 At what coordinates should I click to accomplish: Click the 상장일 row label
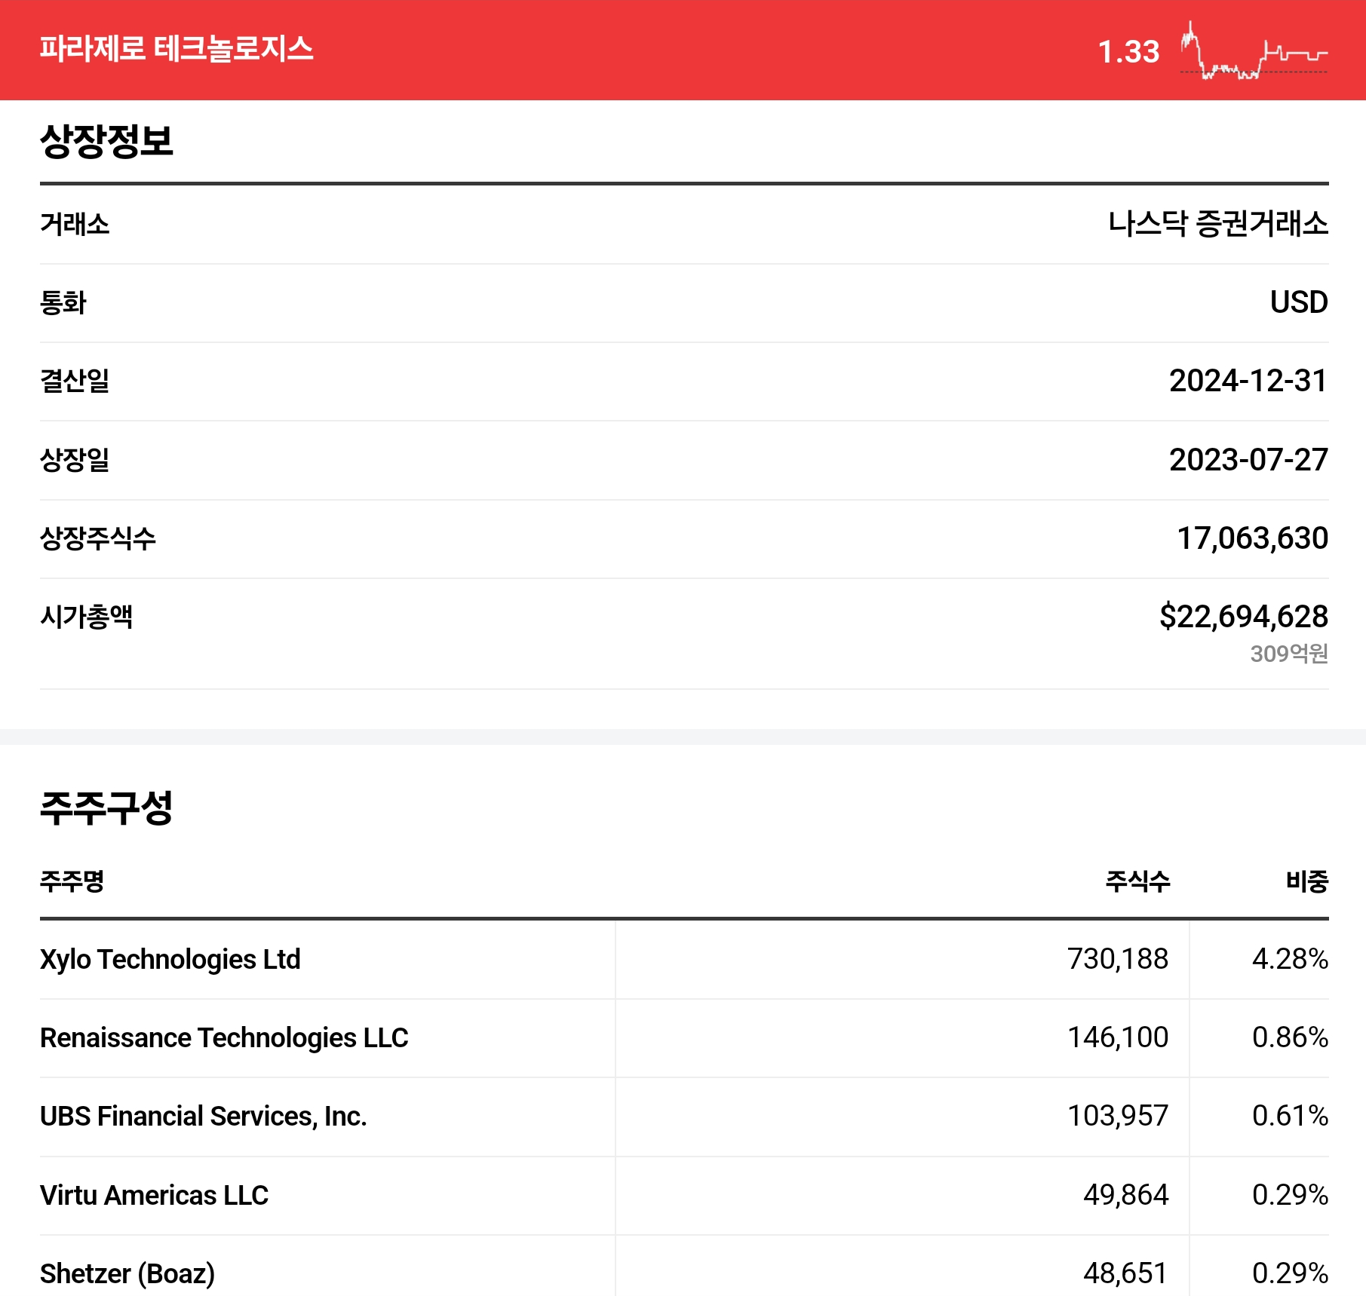coord(75,460)
